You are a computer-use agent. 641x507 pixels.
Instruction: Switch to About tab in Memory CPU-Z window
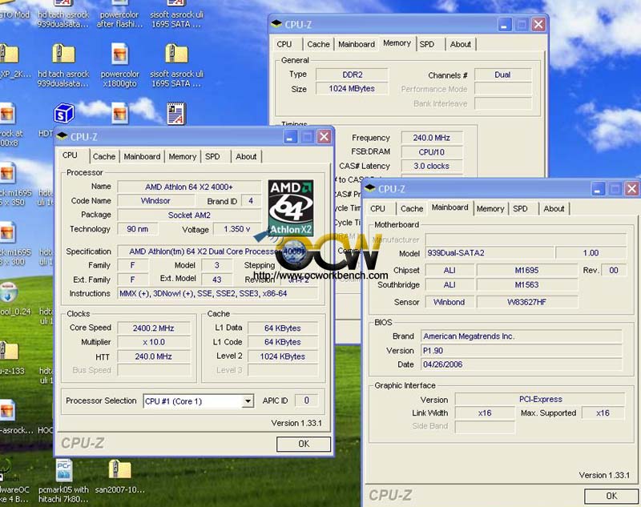click(461, 44)
